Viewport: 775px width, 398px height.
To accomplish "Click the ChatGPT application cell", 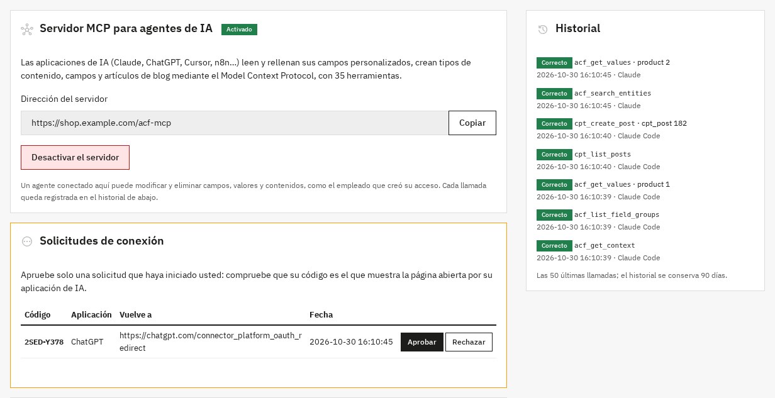I will click(x=87, y=342).
